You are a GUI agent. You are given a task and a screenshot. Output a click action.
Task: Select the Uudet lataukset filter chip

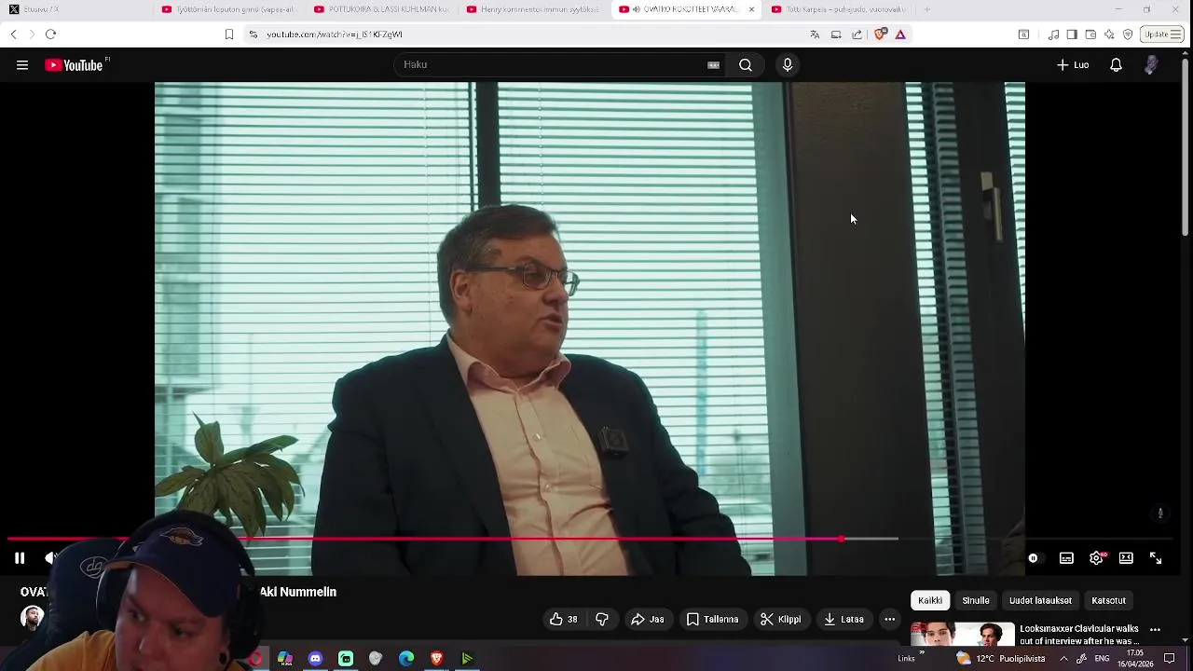[1040, 600]
